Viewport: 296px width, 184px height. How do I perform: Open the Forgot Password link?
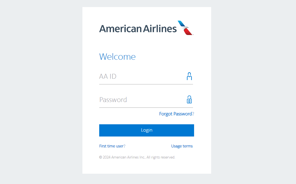(x=175, y=114)
